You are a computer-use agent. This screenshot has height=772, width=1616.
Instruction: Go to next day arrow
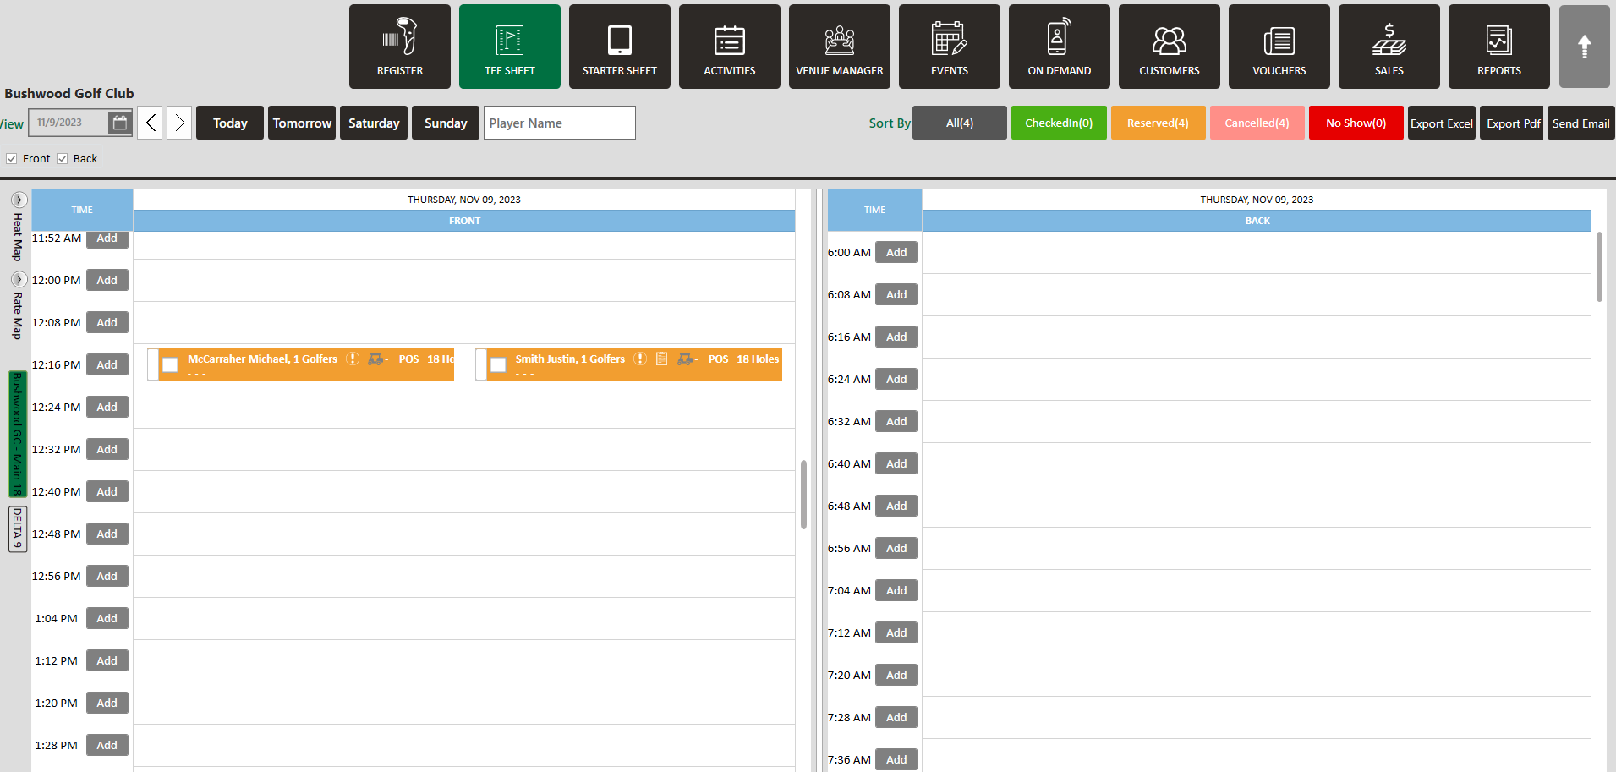(x=179, y=123)
